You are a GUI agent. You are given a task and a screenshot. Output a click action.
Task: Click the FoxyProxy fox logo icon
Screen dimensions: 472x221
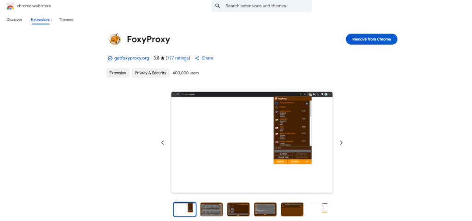click(x=114, y=40)
